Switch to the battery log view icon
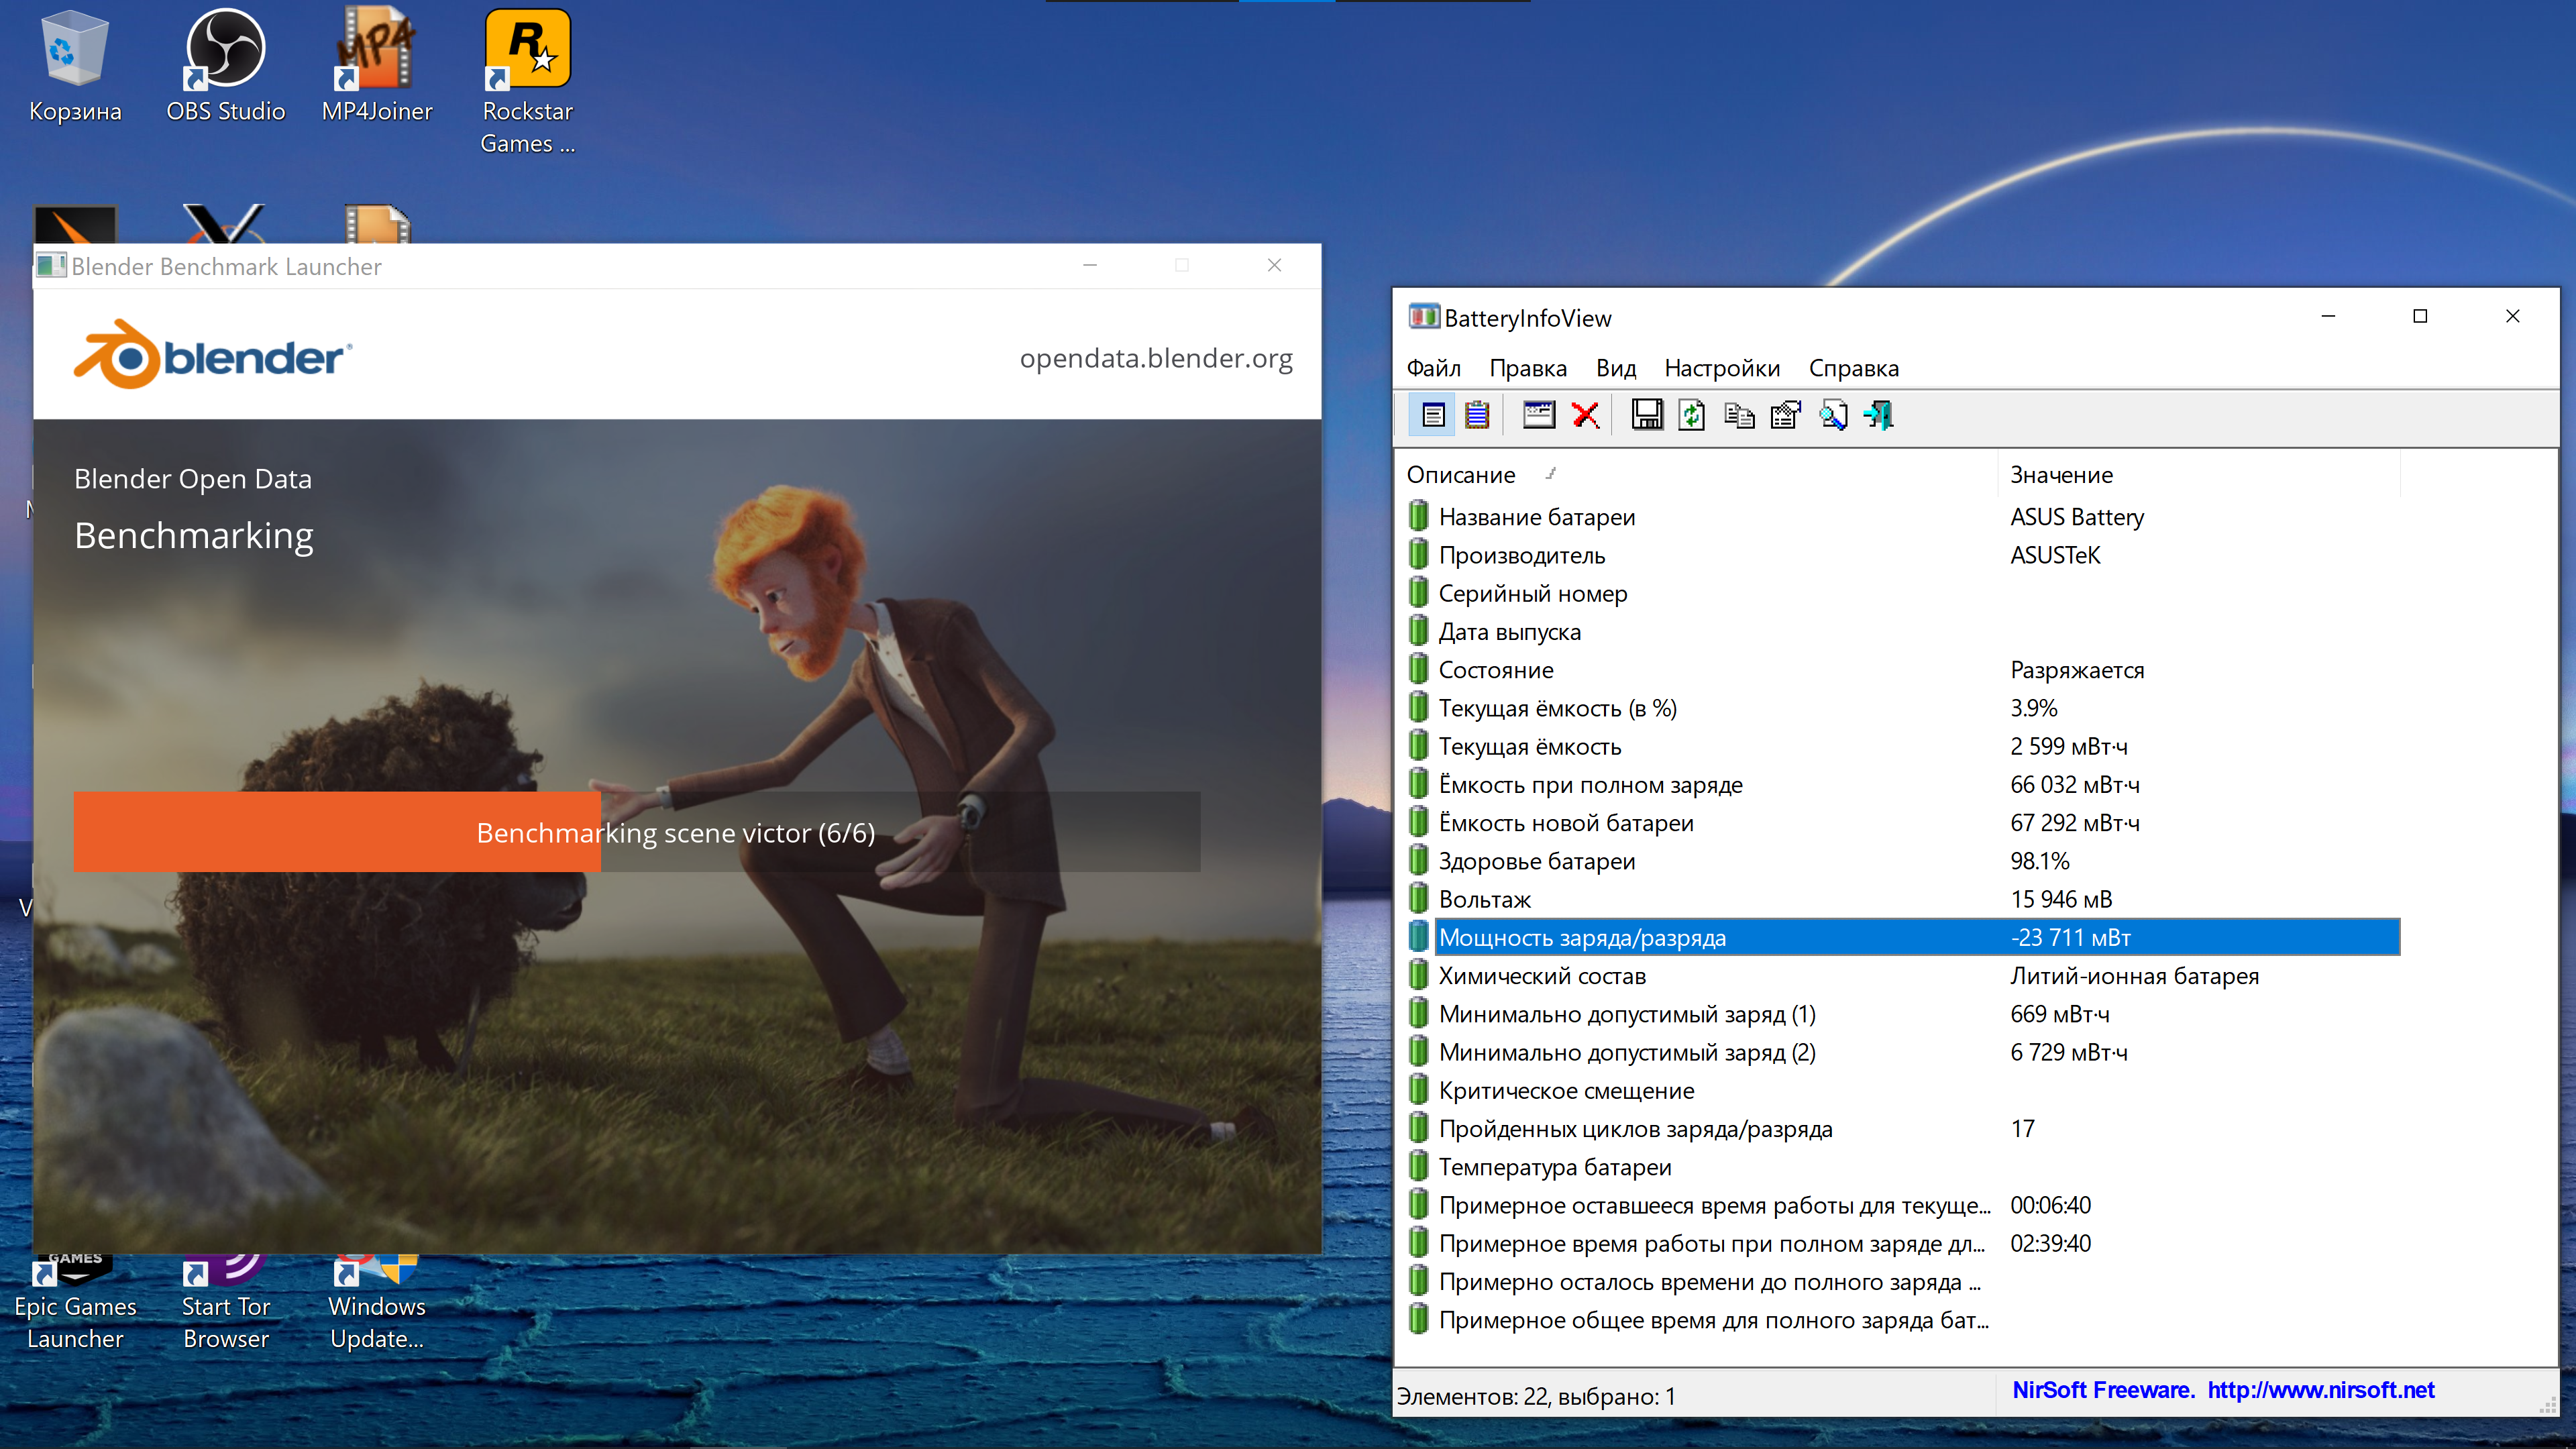 [x=1477, y=415]
